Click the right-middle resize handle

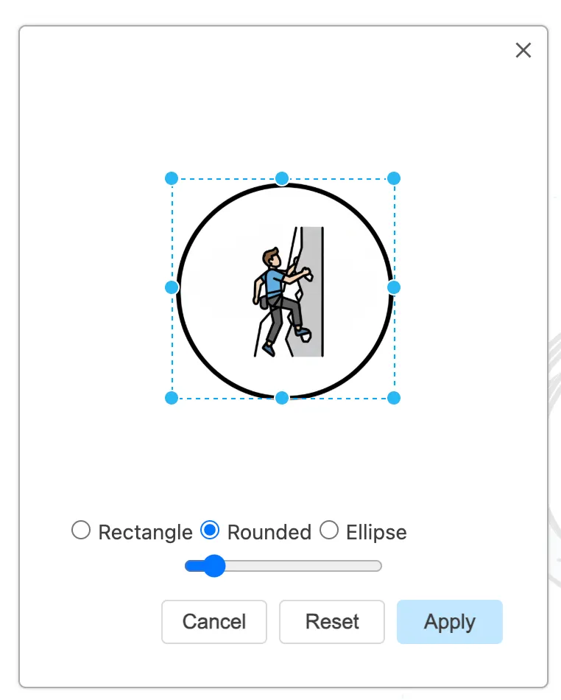394,287
